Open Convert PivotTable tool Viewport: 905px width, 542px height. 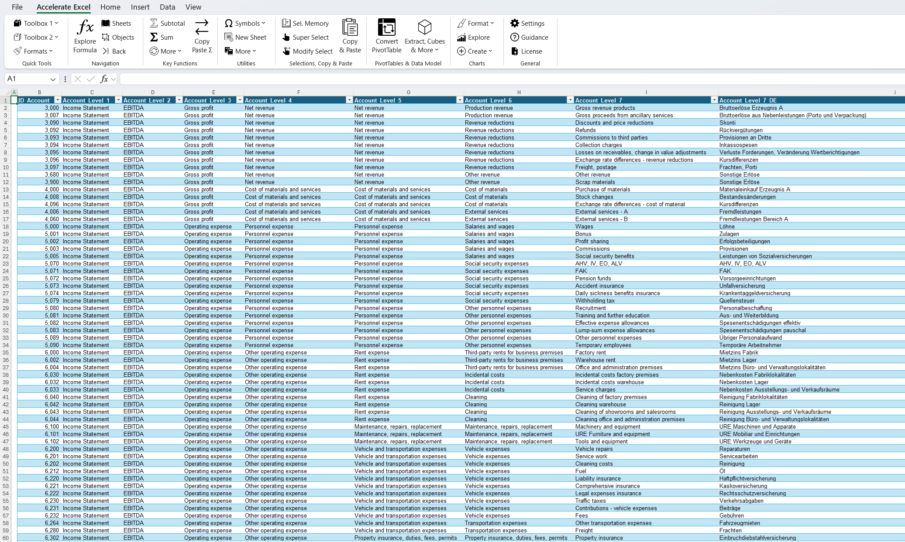(386, 27)
